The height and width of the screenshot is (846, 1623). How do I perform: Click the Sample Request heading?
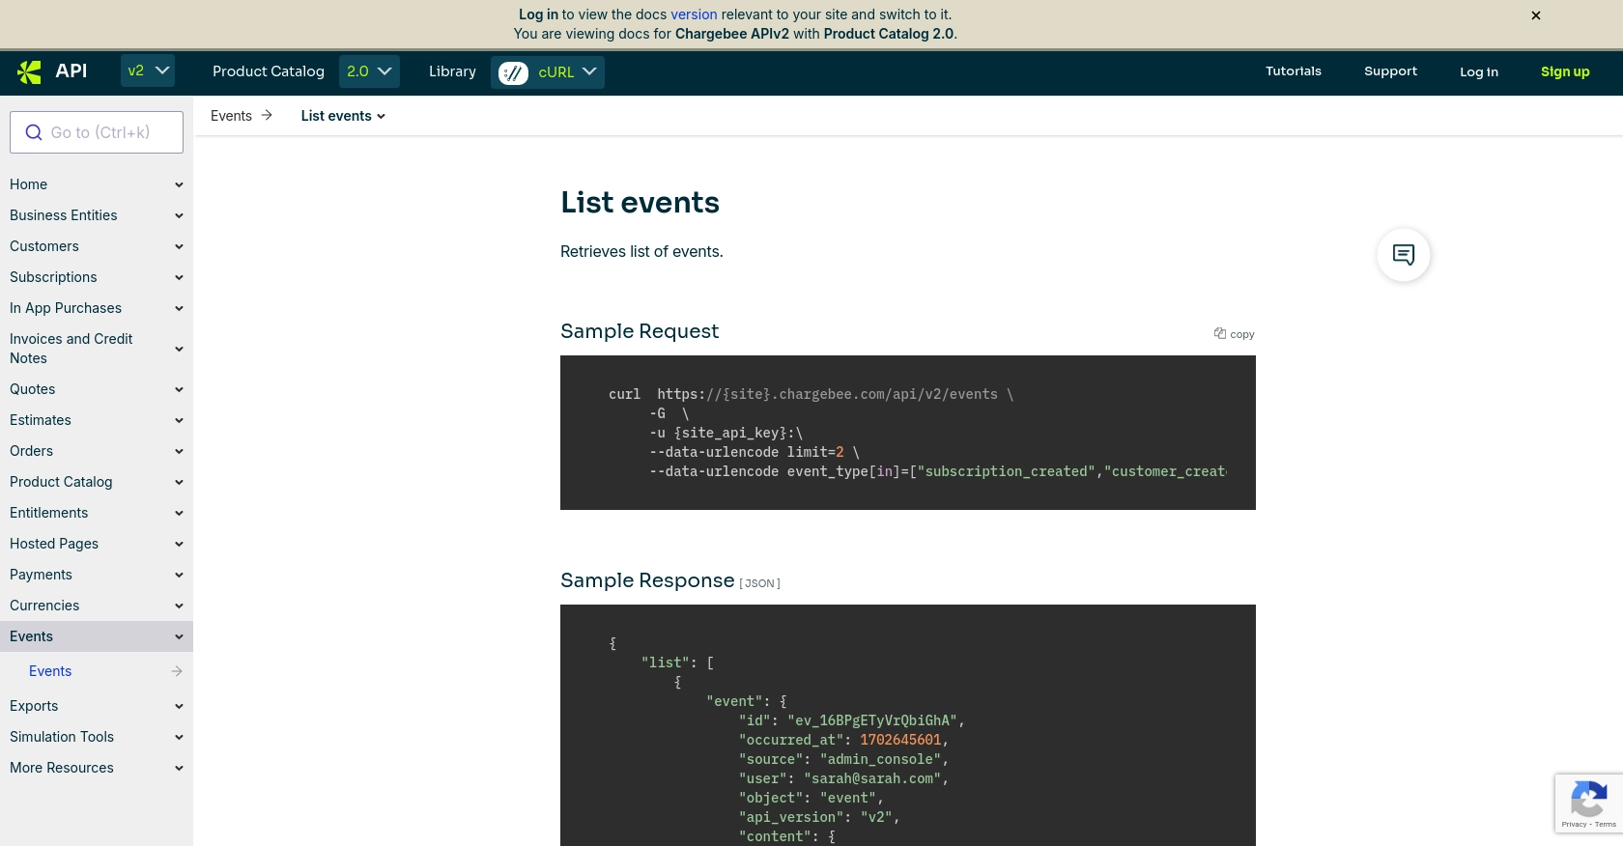pyautogui.click(x=640, y=331)
